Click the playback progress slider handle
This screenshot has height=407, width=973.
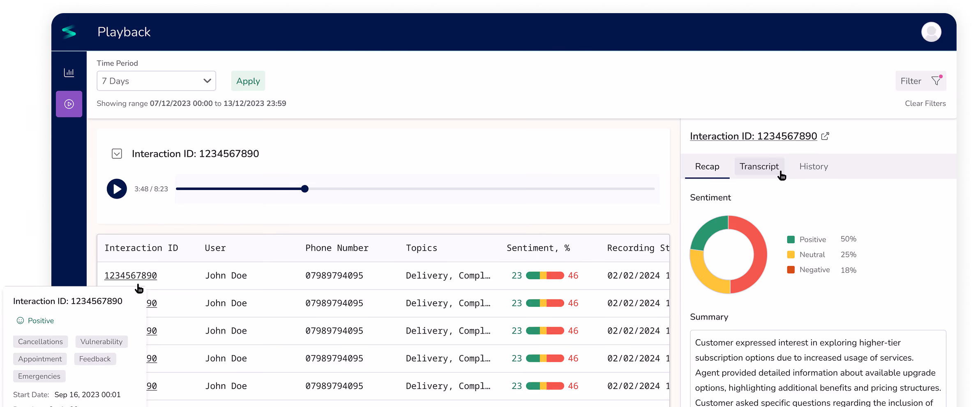tap(304, 189)
